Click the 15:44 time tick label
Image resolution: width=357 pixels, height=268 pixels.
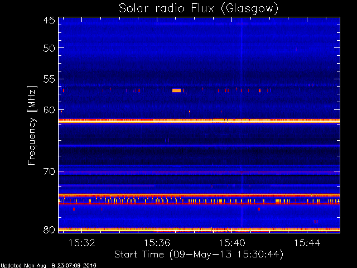(307, 243)
